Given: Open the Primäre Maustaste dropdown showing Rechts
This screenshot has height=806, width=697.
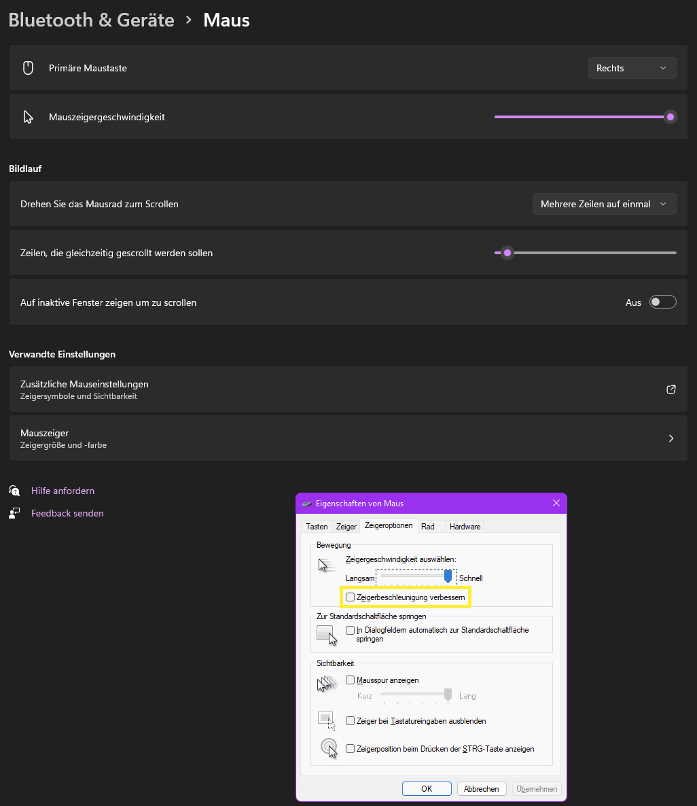Looking at the screenshot, I should [x=632, y=68].
